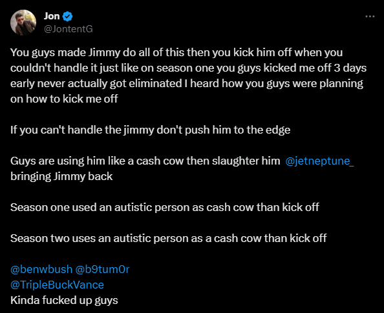Click the line 'couldn't handle it just like'
384x313 pixels.
click(x=188, y=68)
